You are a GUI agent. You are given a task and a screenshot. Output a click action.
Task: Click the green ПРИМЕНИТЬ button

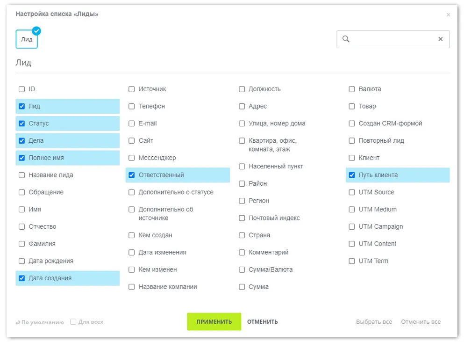(x=214, y=321)
